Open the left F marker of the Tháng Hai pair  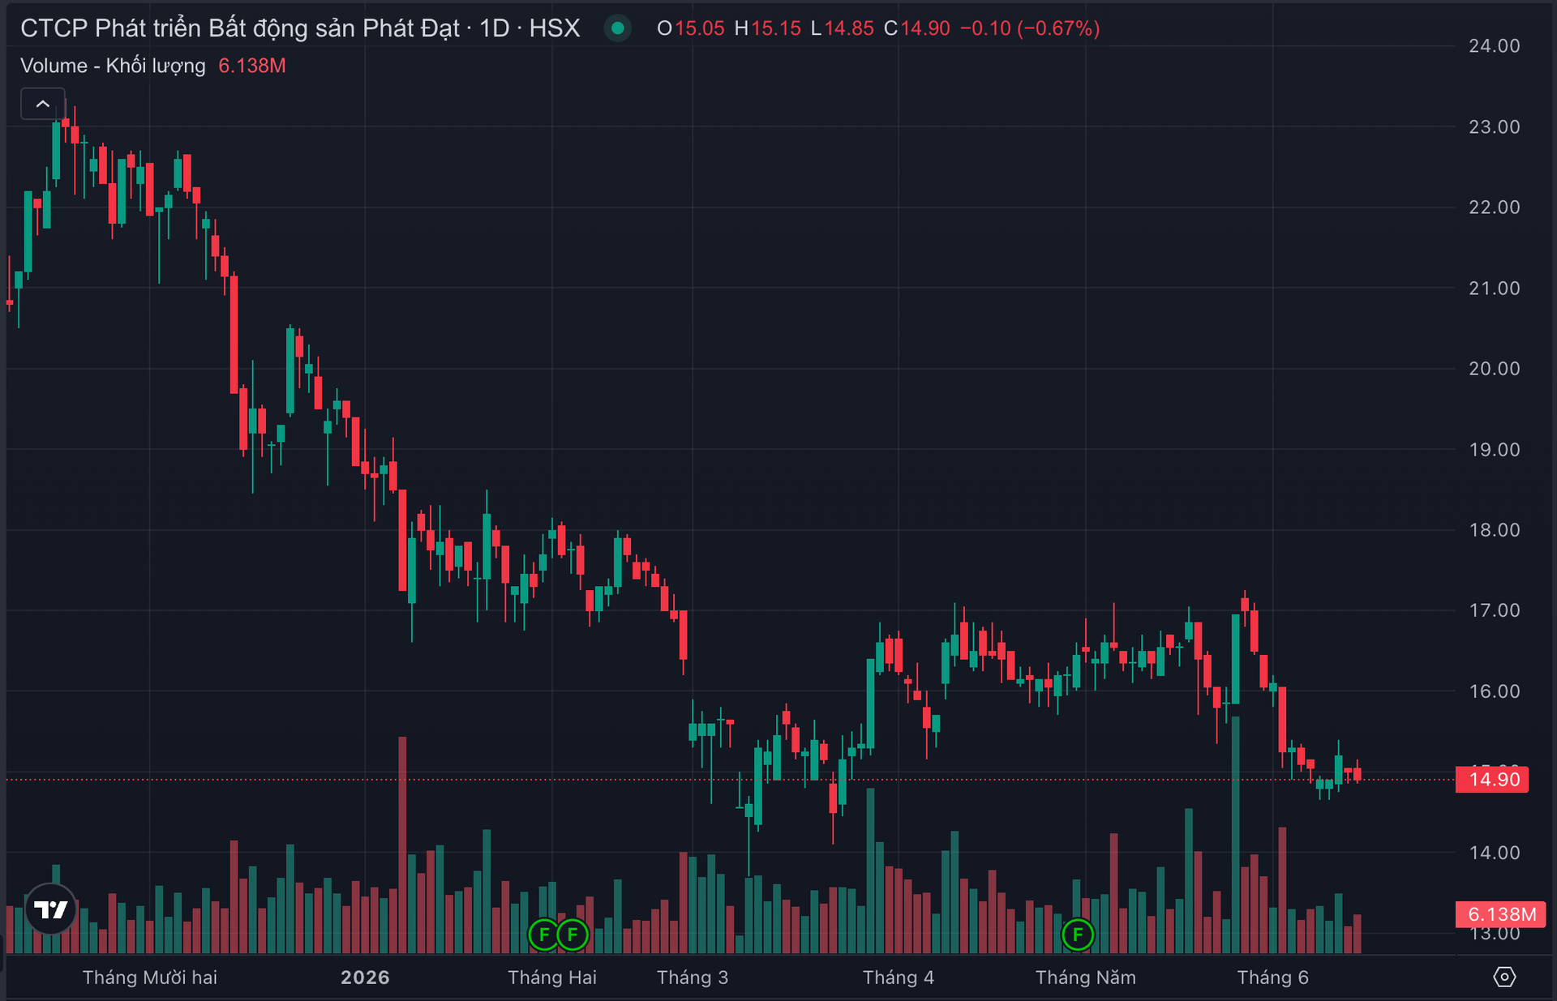tap(543, 935)
